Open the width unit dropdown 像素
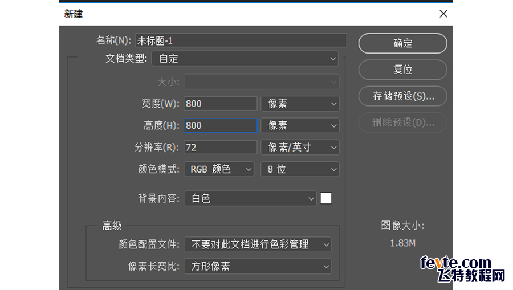 300,104
